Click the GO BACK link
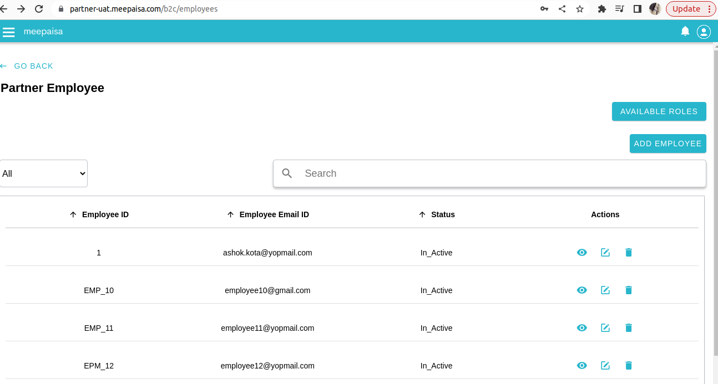The image size is (718, 384). (x=27, y=66)
